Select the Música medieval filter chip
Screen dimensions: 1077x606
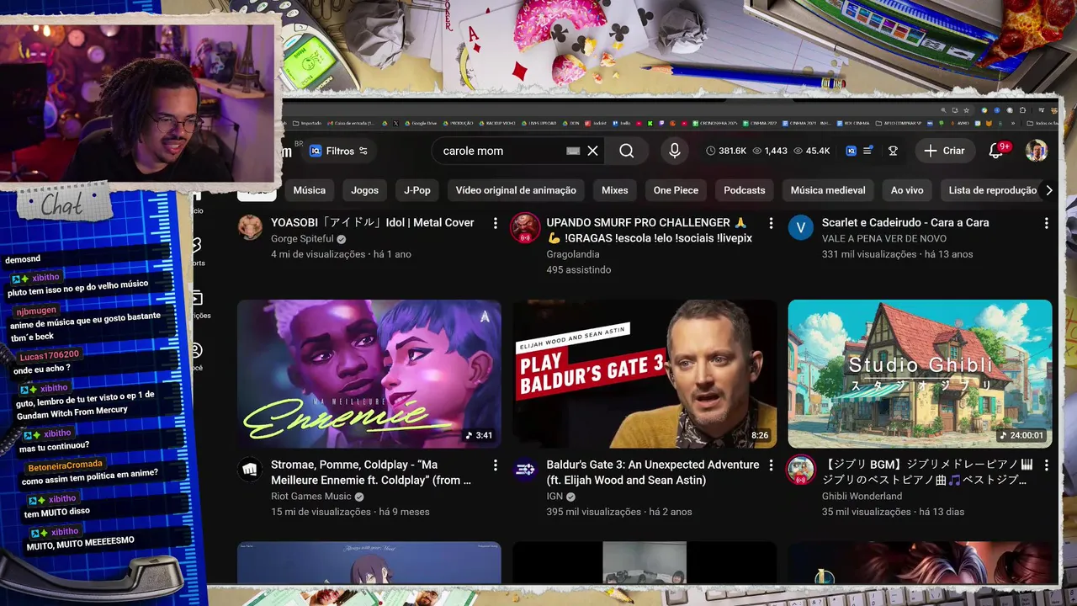[x=828, y=190]
